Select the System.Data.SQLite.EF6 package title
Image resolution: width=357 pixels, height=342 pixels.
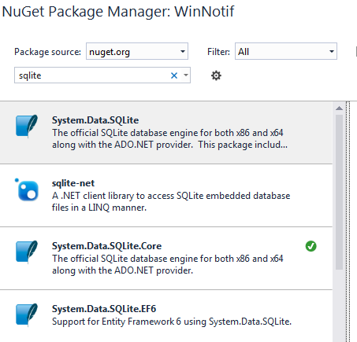(x=104, y=309)
